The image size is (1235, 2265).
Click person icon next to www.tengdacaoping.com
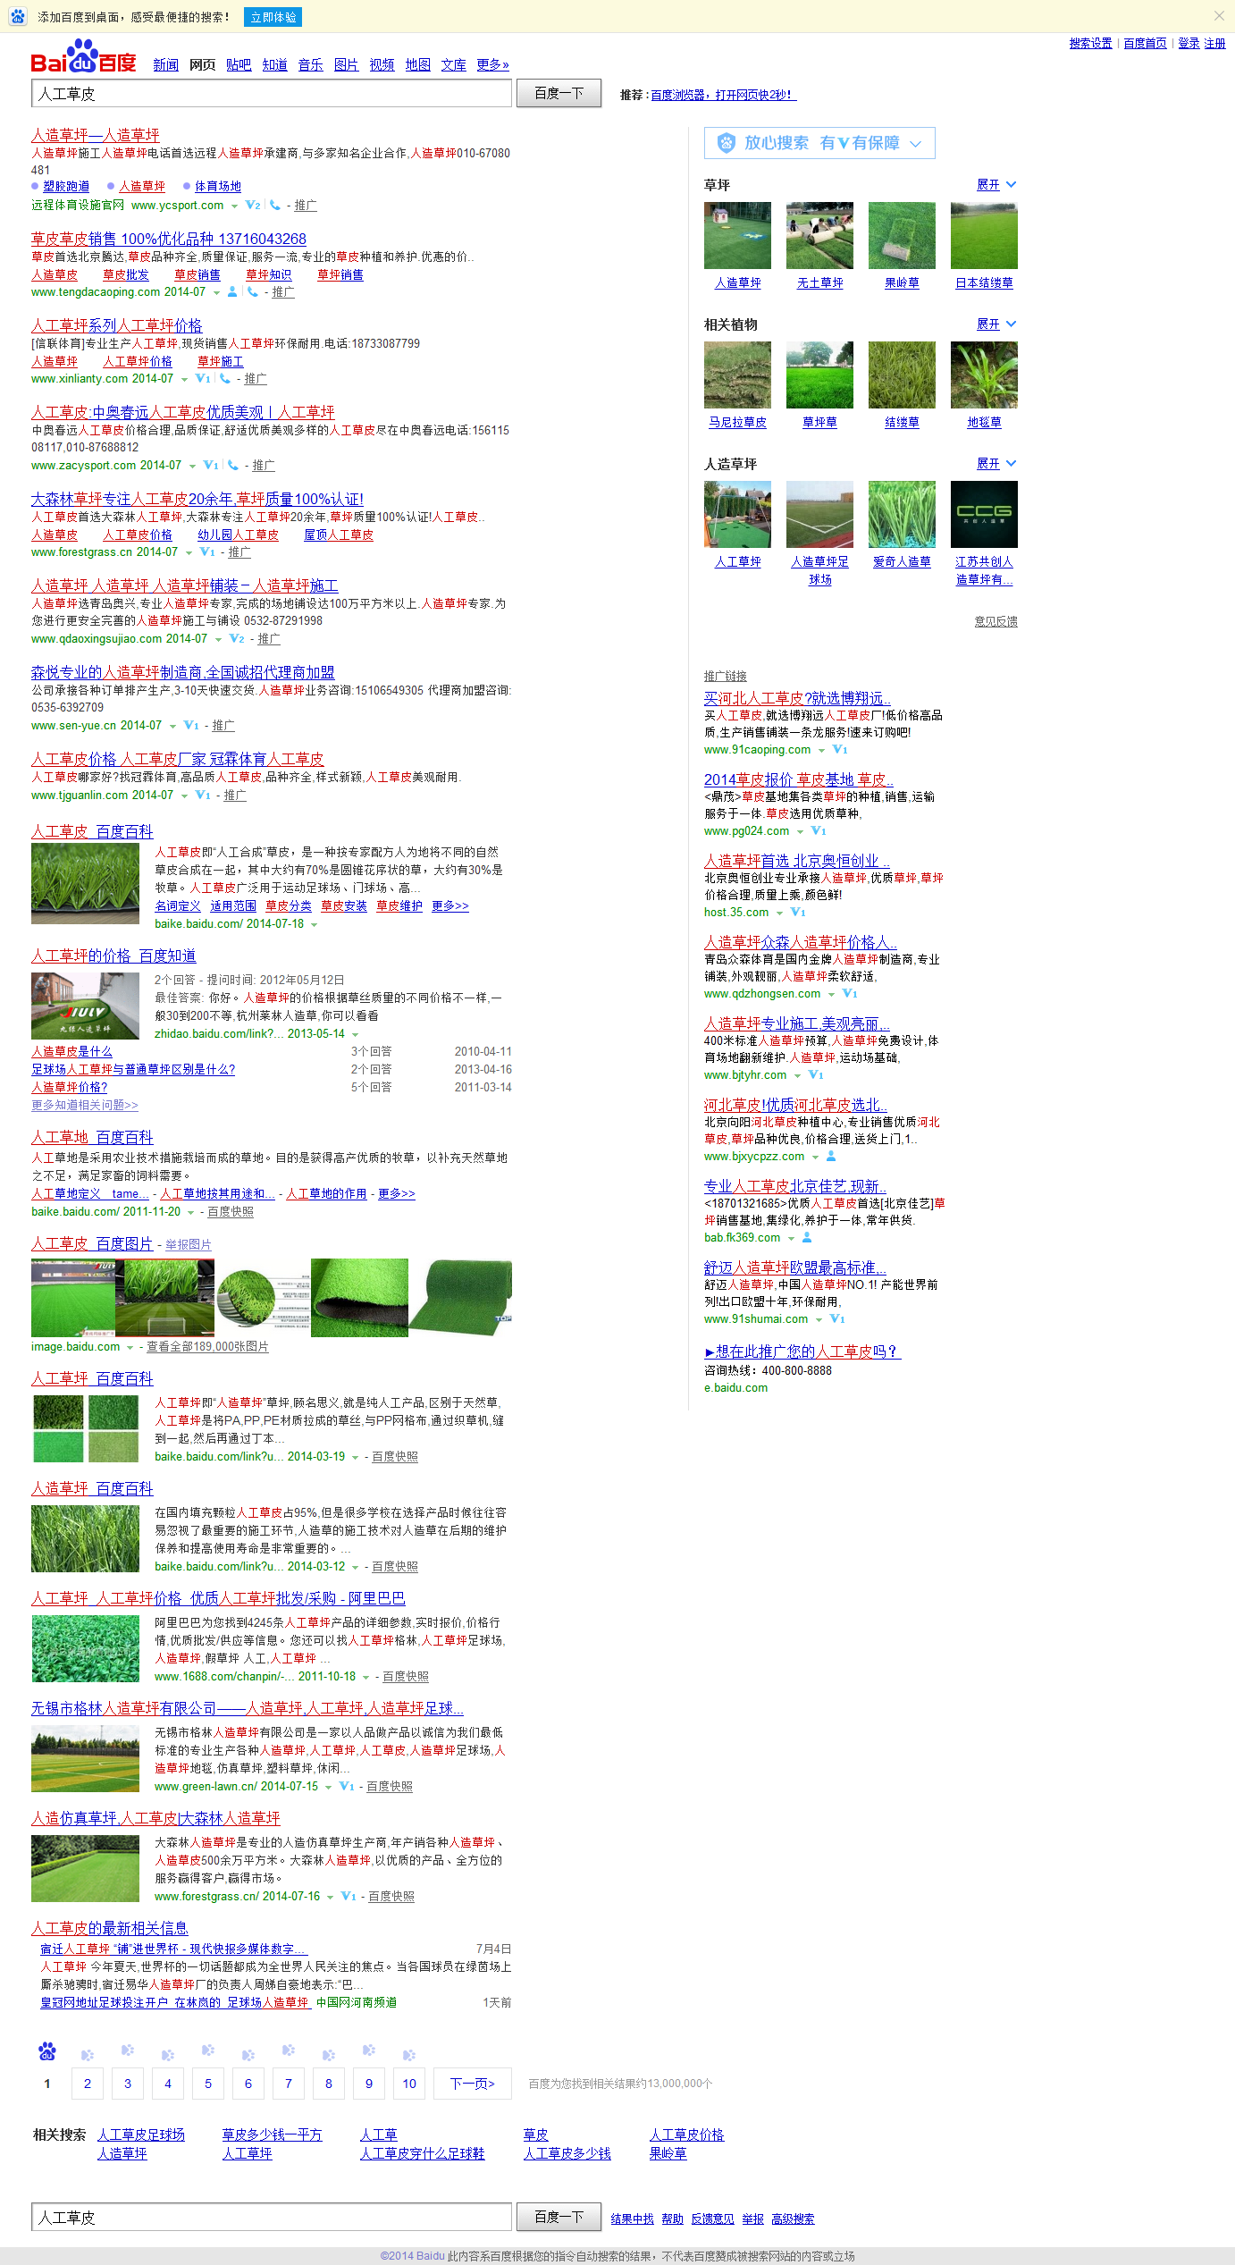coord(232,292)
